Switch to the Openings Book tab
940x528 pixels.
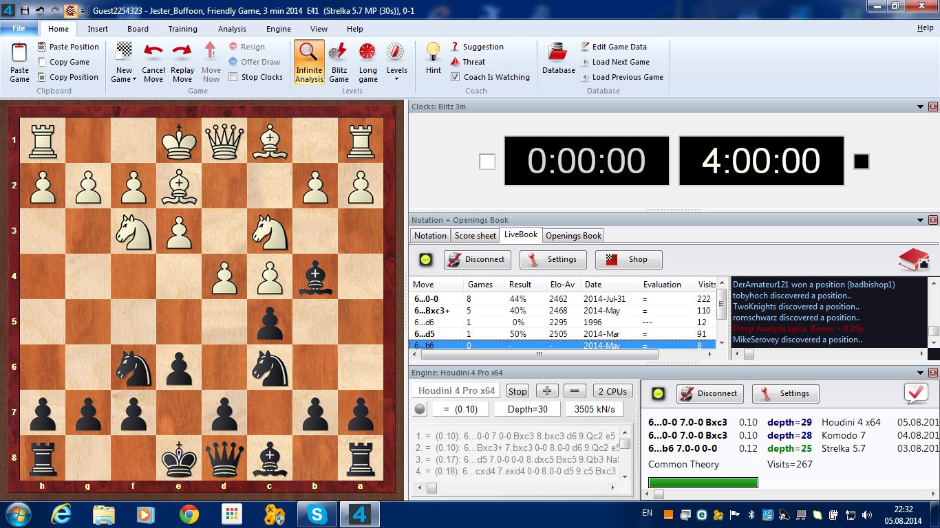pos(573,236)
